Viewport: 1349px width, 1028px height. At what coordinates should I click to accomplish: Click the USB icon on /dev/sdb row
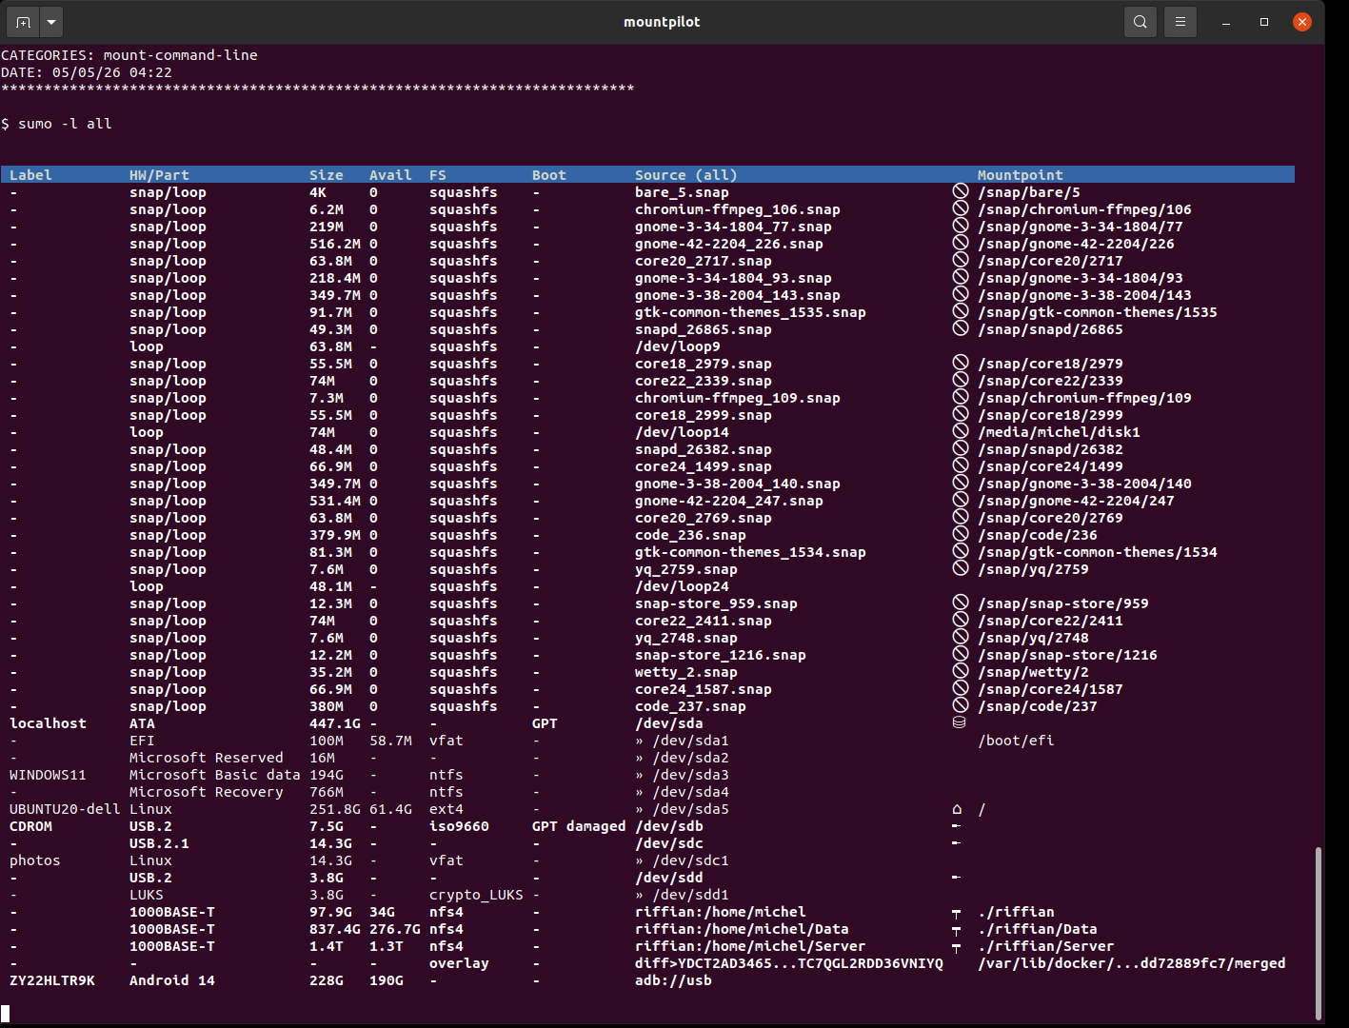tap(956, 826)
